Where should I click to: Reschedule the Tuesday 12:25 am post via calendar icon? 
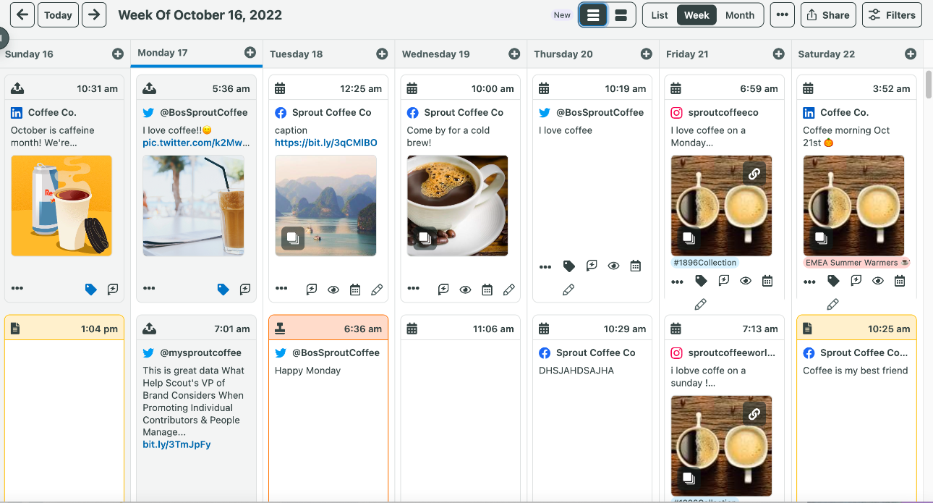click(355, 289)
